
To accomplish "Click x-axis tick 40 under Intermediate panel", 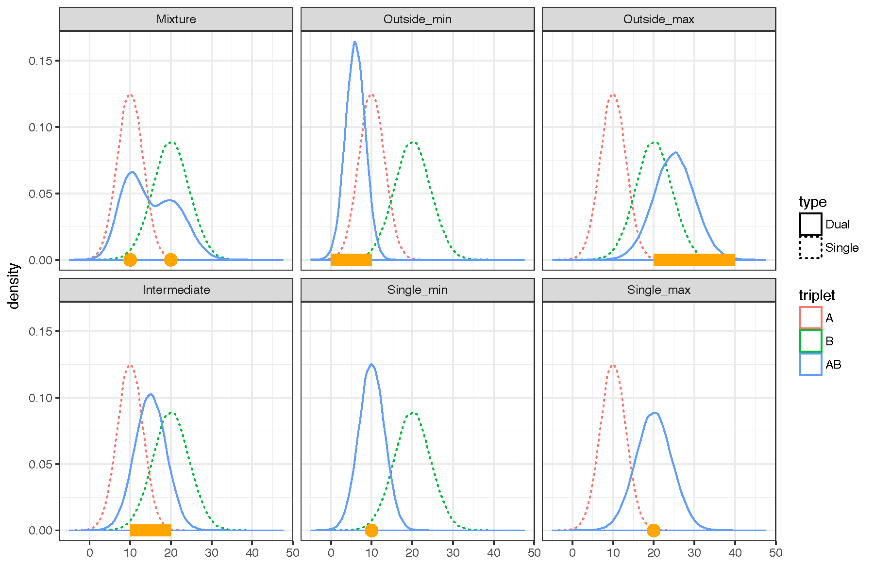I will 252,553.
